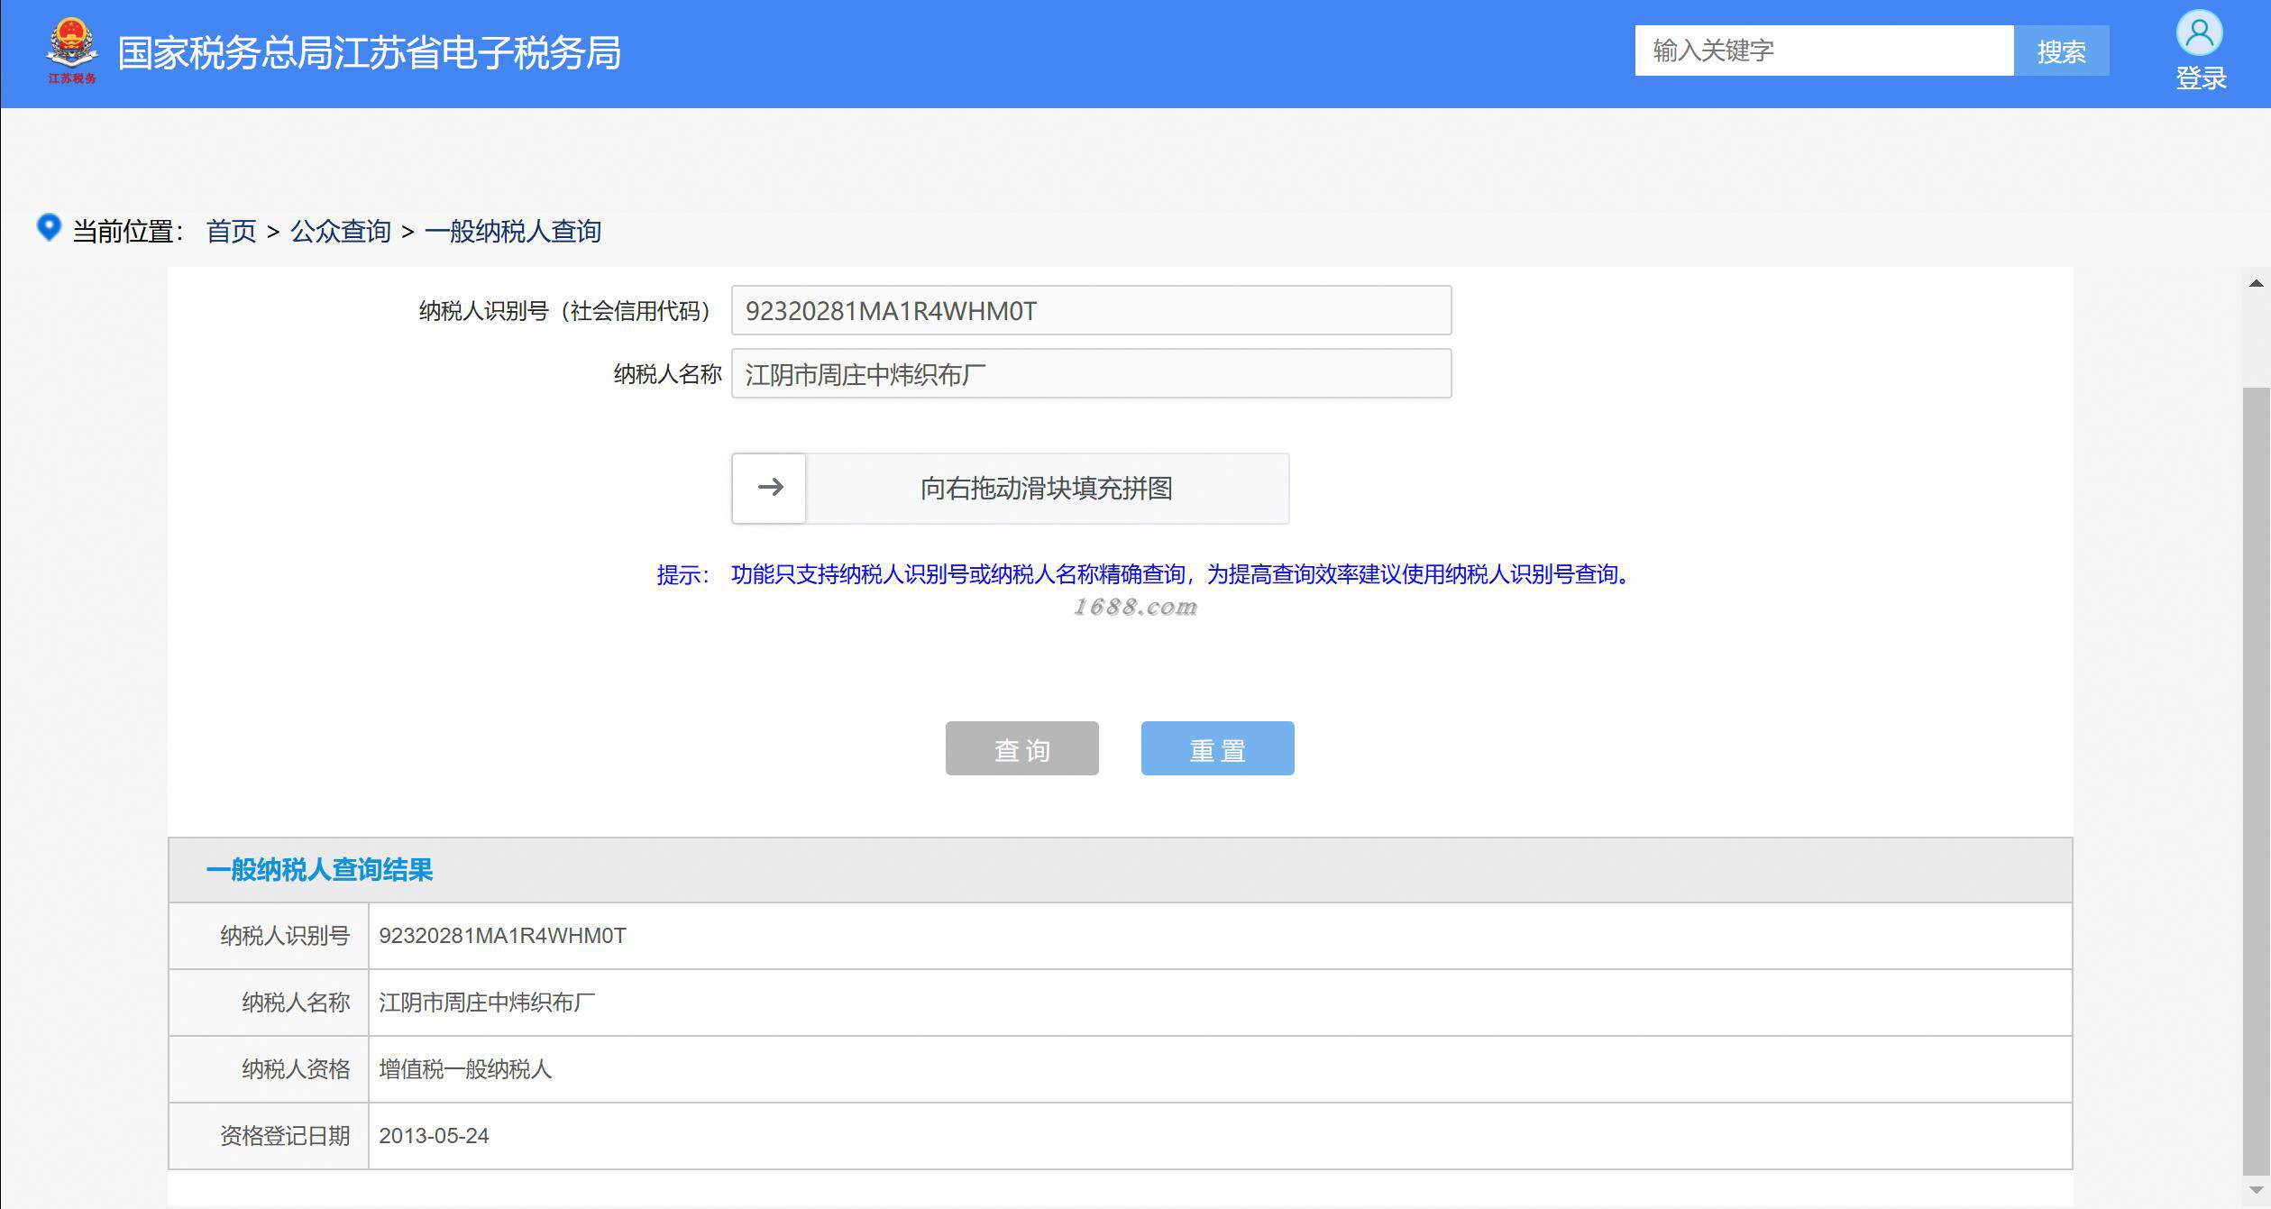The image size is (2271, 1209).
Task: Click the 登录 login text
Action: pyautogui.click(x=2201, y=78)
